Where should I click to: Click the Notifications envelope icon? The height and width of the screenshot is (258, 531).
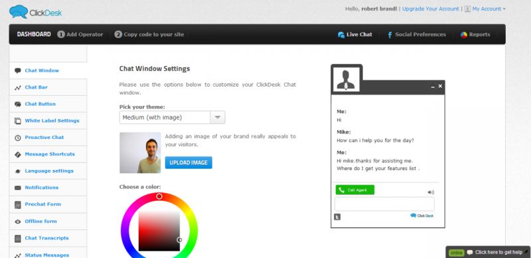18,188
